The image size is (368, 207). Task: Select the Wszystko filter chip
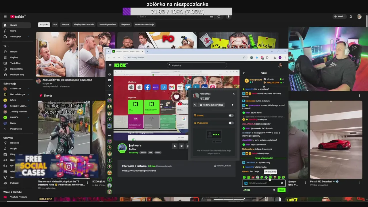click(44, 24)
